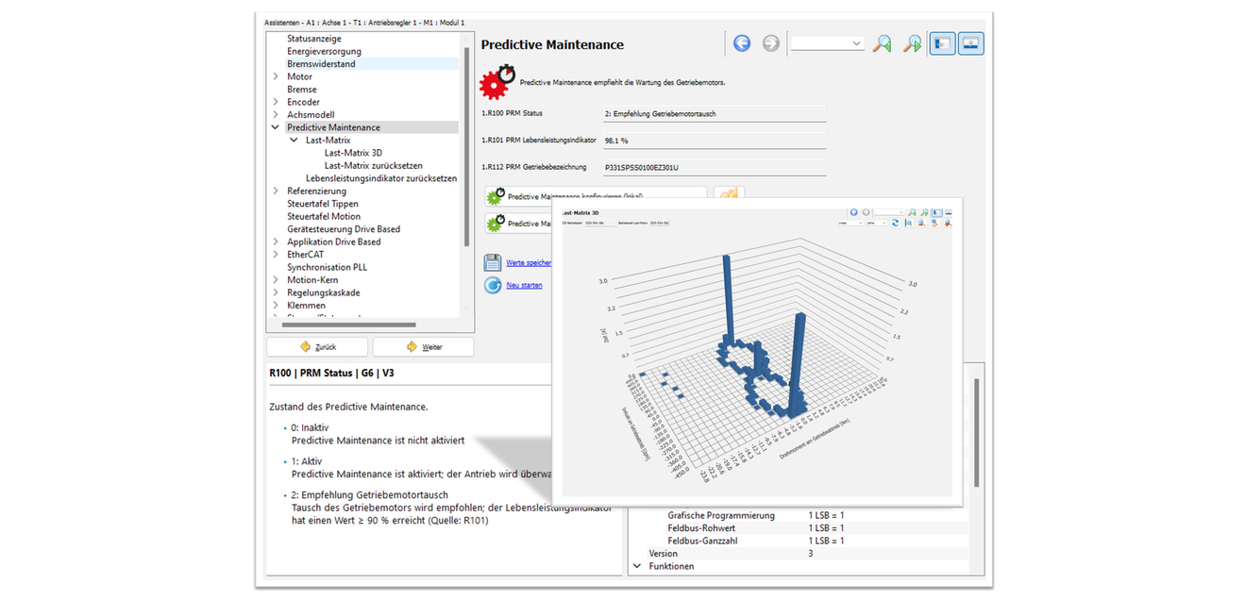1246x600 pixels.
Task: Select Last-Matrix zurücksetzen tree entry
Action: 373,165
